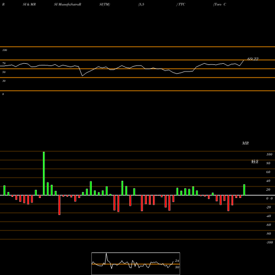275x275 pixels.
Task: Click the MR panel title label
Action: (x=245, y=143)
